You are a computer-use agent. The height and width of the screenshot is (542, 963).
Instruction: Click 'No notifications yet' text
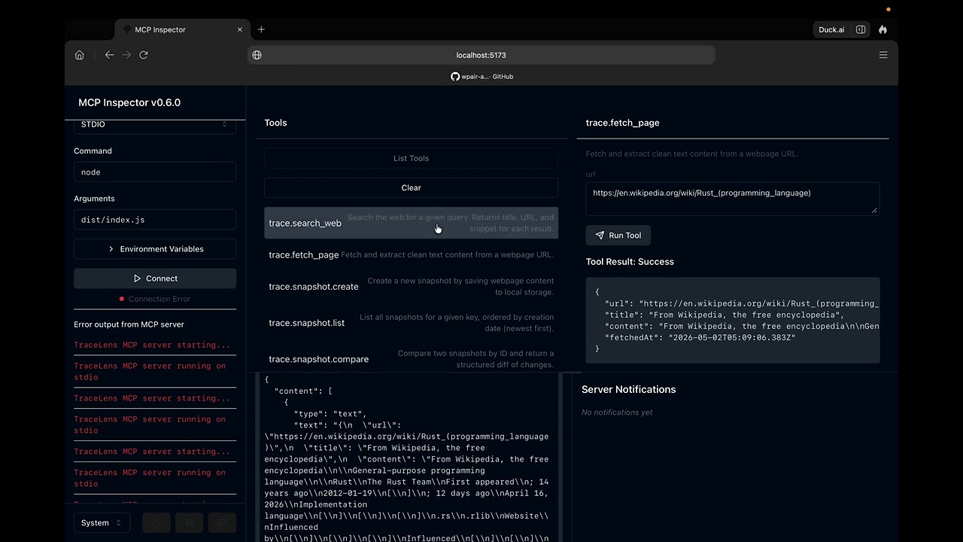pos(617,413)
